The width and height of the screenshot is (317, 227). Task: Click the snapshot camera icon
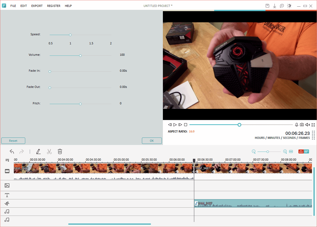pyautogui.click(x=302, y=125)
